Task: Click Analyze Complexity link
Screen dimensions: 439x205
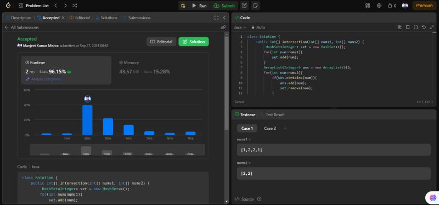Action: (43, 79)
